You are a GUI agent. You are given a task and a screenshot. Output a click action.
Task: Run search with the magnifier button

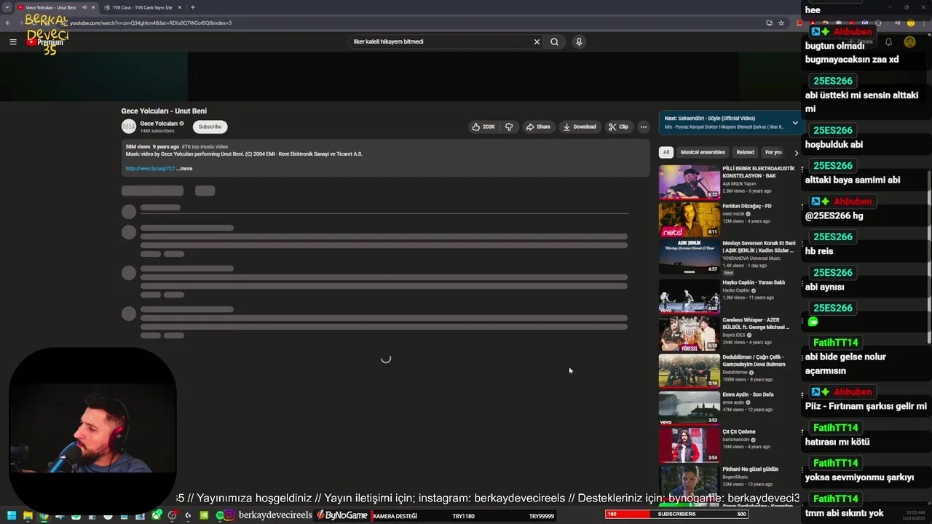(x=555, y=41)
